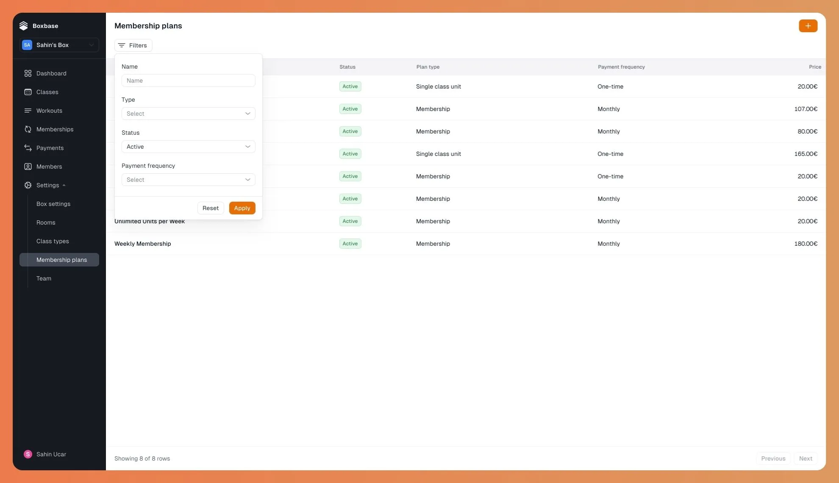
Task: Collapse the Settings section
Action: pyautogui.click(x=64, y=185)
